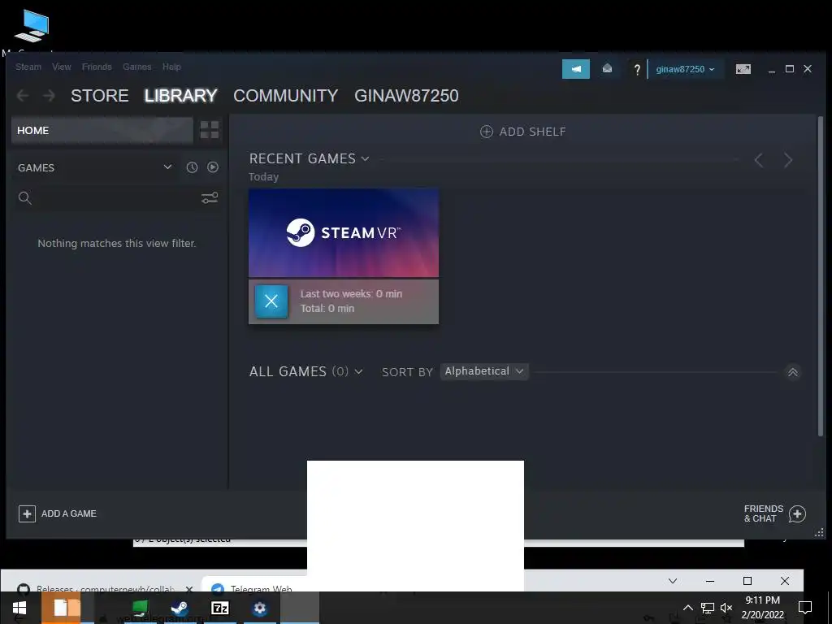Open the announcements megaphone icon
Image resolution: width=832 pixels, height=624 pixels.
pos(576,69)
